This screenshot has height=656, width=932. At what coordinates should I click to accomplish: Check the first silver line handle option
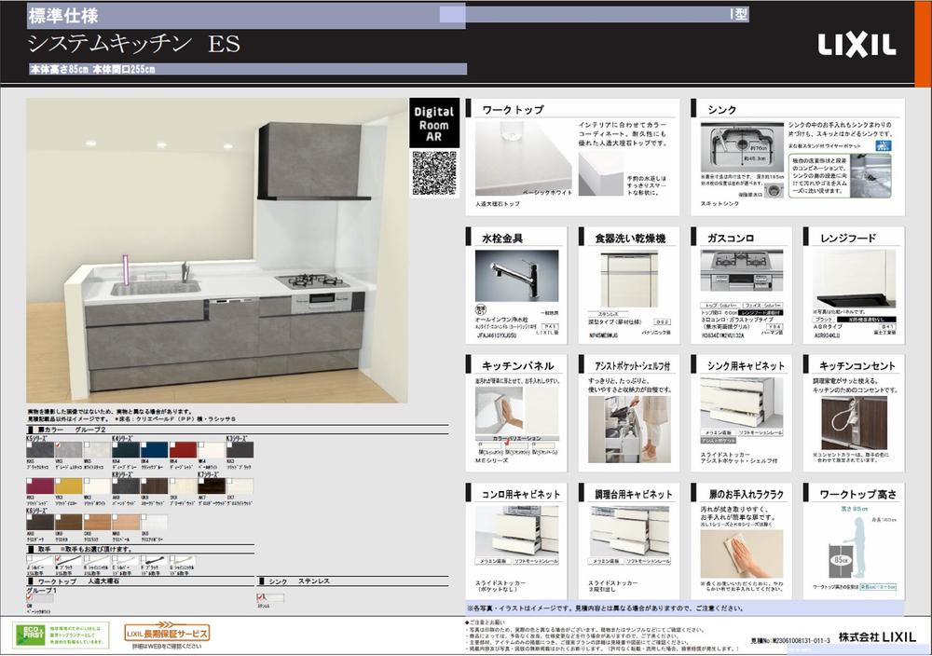pyautogui.click(x=29, y=559)
